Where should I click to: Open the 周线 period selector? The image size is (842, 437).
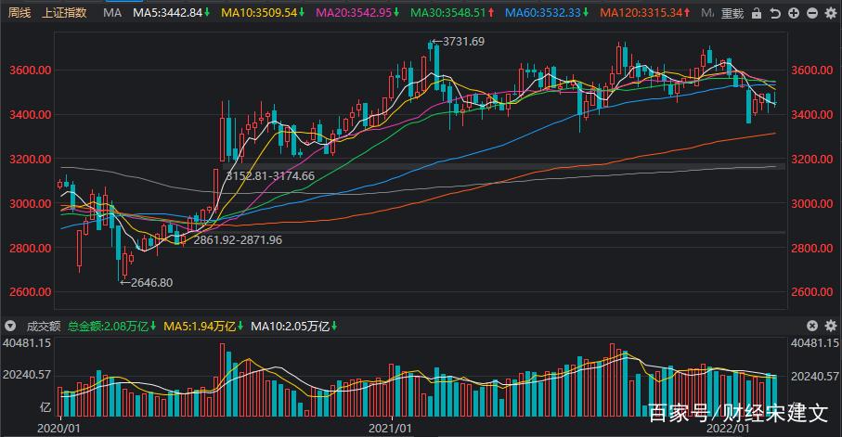point(19,14)
